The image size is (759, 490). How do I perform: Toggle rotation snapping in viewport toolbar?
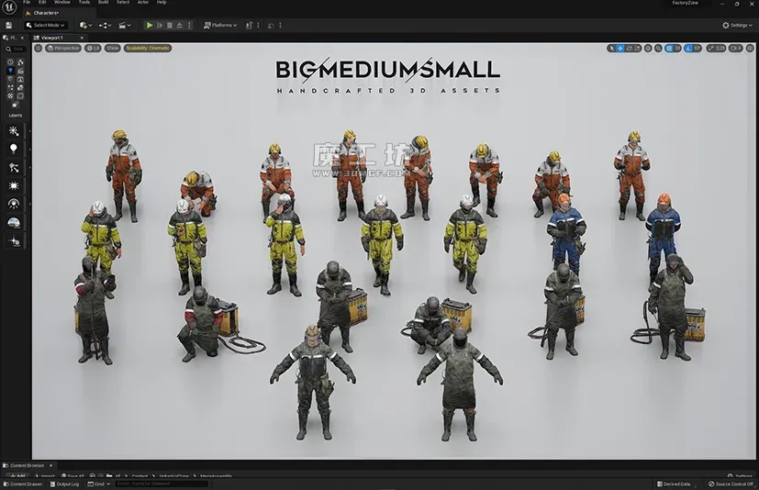687,48
